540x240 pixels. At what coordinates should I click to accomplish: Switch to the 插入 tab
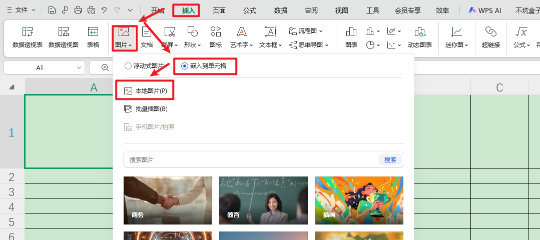[188, 10]
